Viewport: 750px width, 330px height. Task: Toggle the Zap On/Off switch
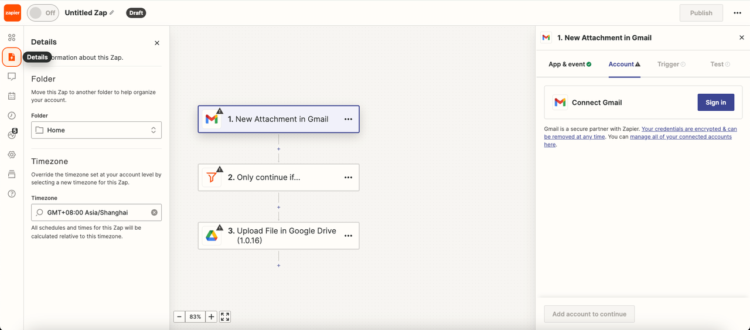(43, 13)
